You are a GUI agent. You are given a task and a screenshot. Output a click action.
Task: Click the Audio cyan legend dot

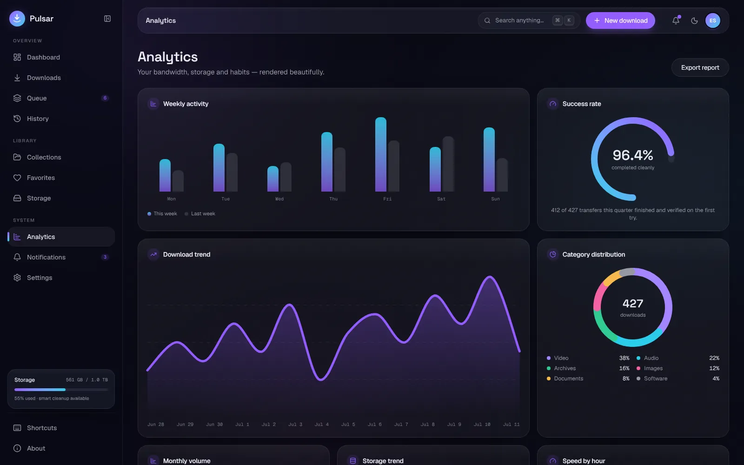638,358
